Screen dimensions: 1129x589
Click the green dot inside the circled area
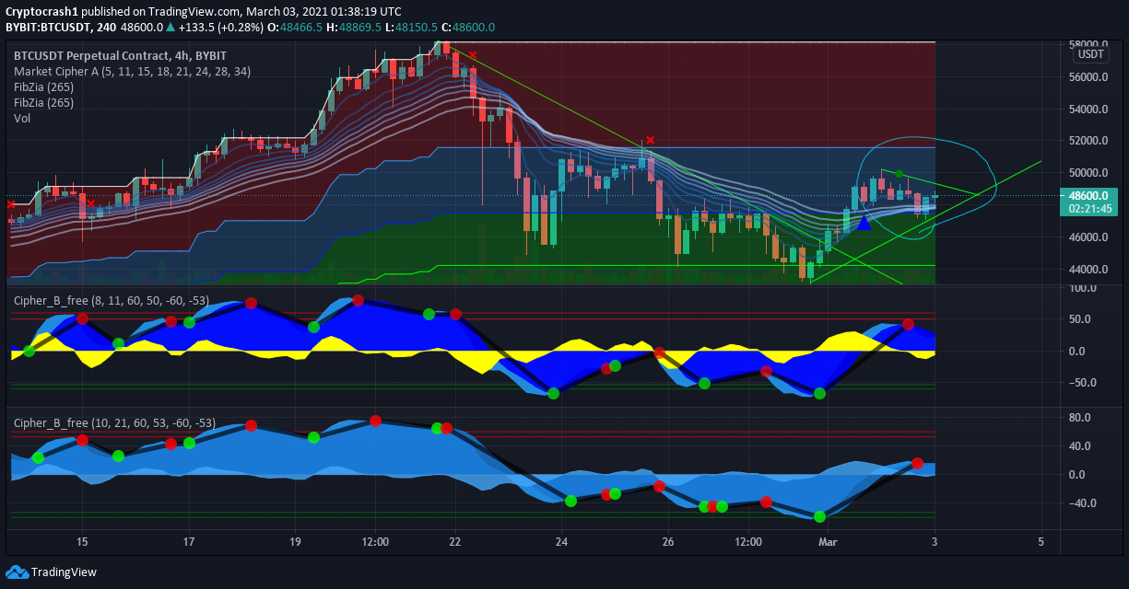pos(899,174)
